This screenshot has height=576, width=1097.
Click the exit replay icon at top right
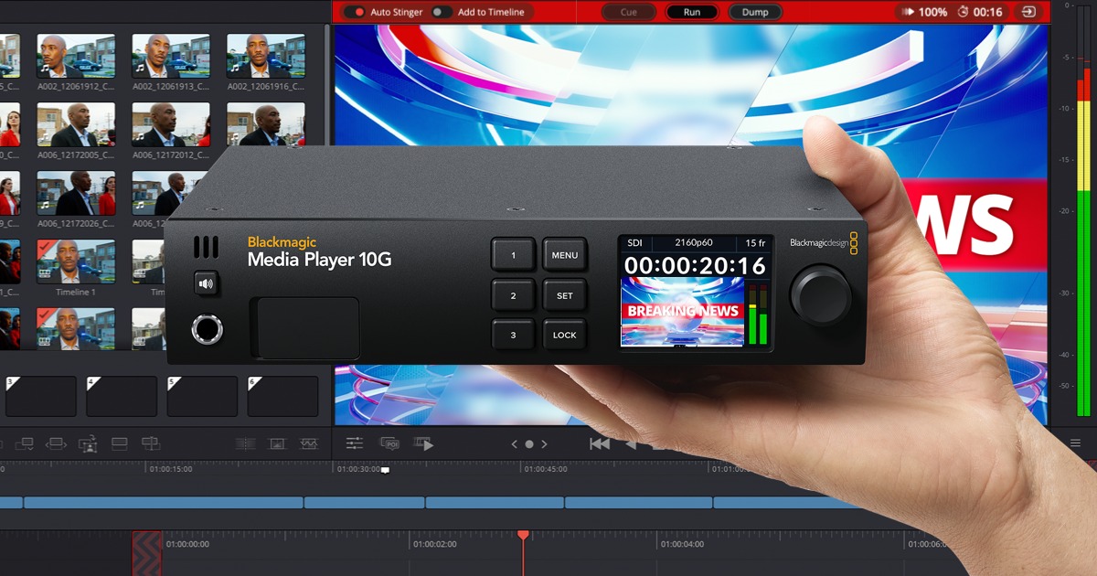coord(1029,12)
